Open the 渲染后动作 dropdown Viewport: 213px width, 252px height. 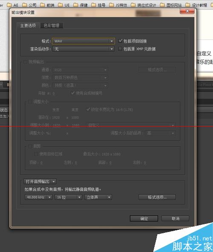click(x=83, y=49)
